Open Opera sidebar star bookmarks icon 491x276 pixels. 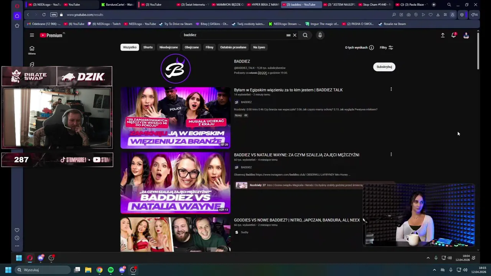point(17,26)
